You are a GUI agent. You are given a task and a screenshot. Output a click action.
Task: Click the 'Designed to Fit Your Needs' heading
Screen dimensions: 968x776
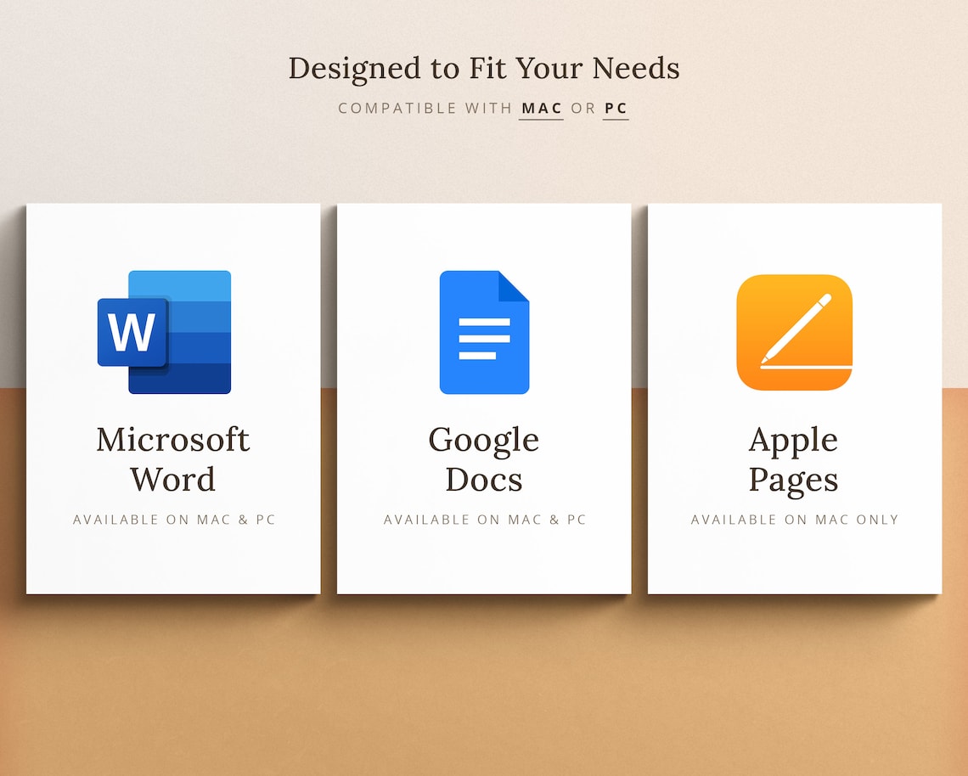484,68
